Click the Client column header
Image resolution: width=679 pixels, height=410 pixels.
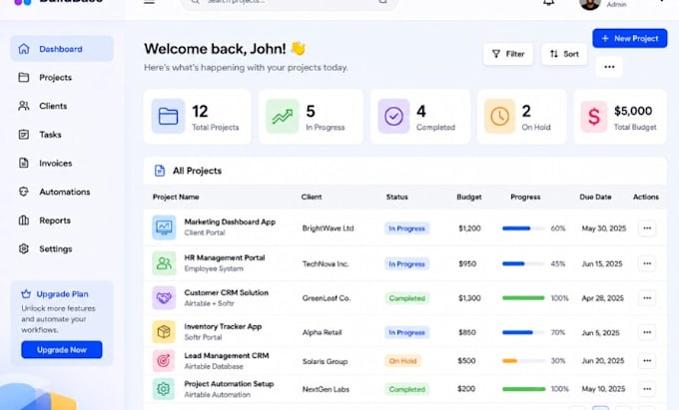click(x=312, y=197)
